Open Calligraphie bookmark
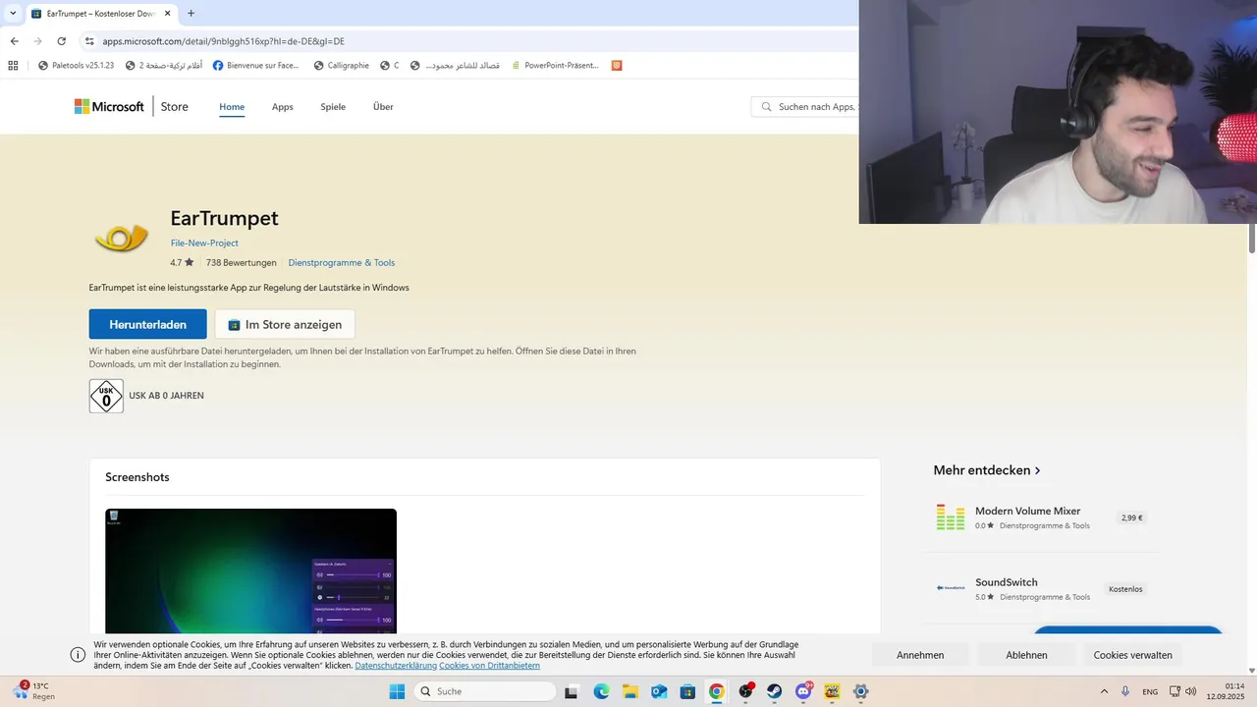Image resolution: width=1257 pixels, height=707 pixels. 341,66
